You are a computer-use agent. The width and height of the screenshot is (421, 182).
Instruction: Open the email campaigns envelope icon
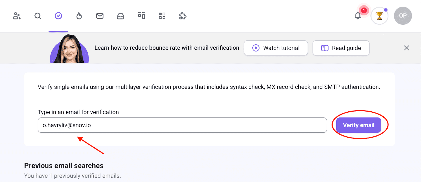100,16
